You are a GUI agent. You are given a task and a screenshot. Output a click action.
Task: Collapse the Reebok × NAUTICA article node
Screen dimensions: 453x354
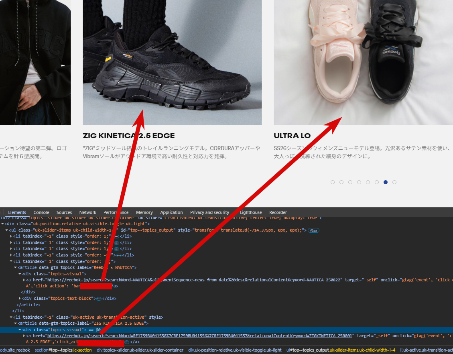(x=16, y=268)
